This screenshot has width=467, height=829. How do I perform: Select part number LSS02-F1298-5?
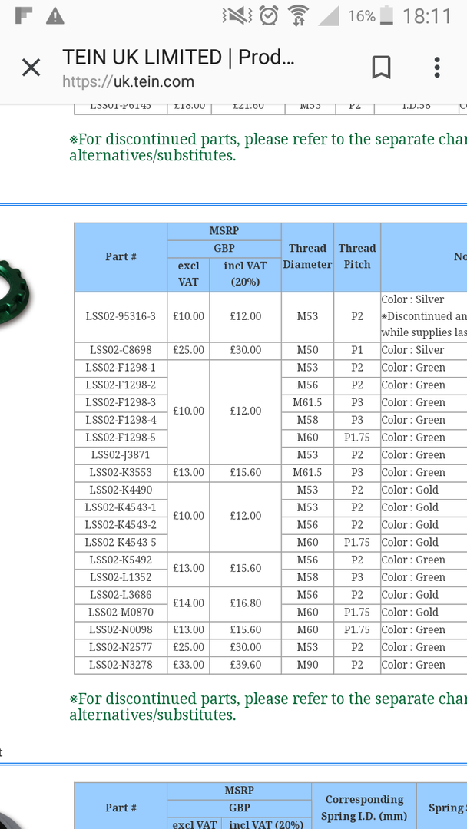121,438
